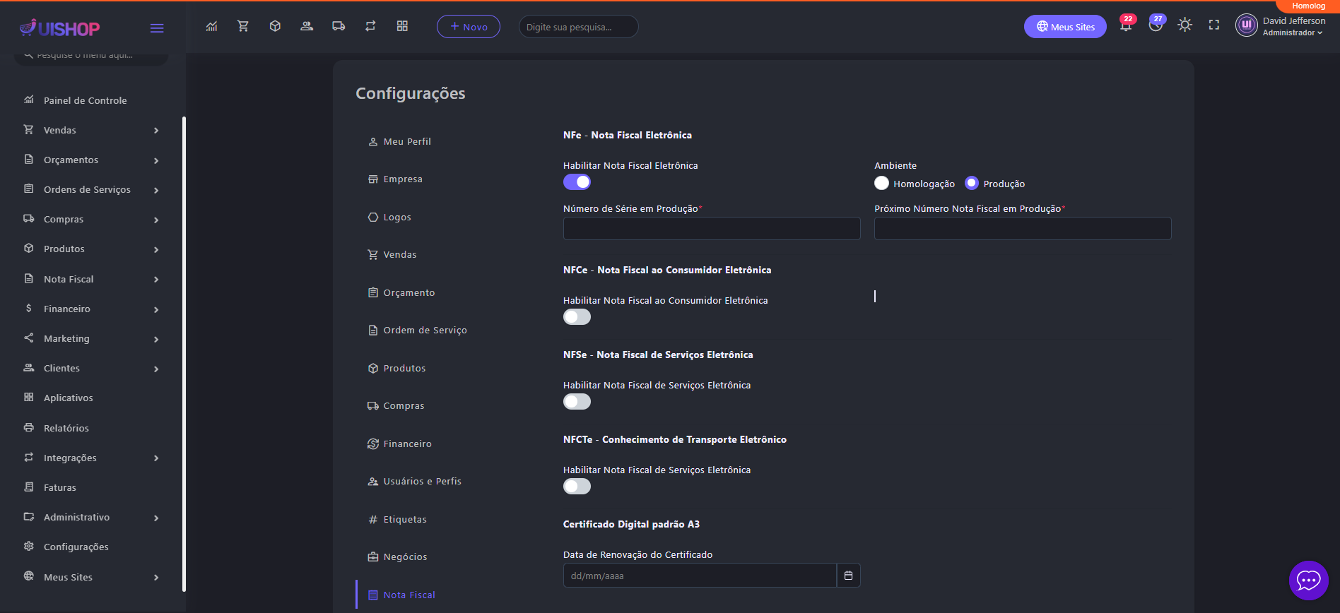
Task: Open the calendar picker for certificate renewal
Action: coord(848,576)
